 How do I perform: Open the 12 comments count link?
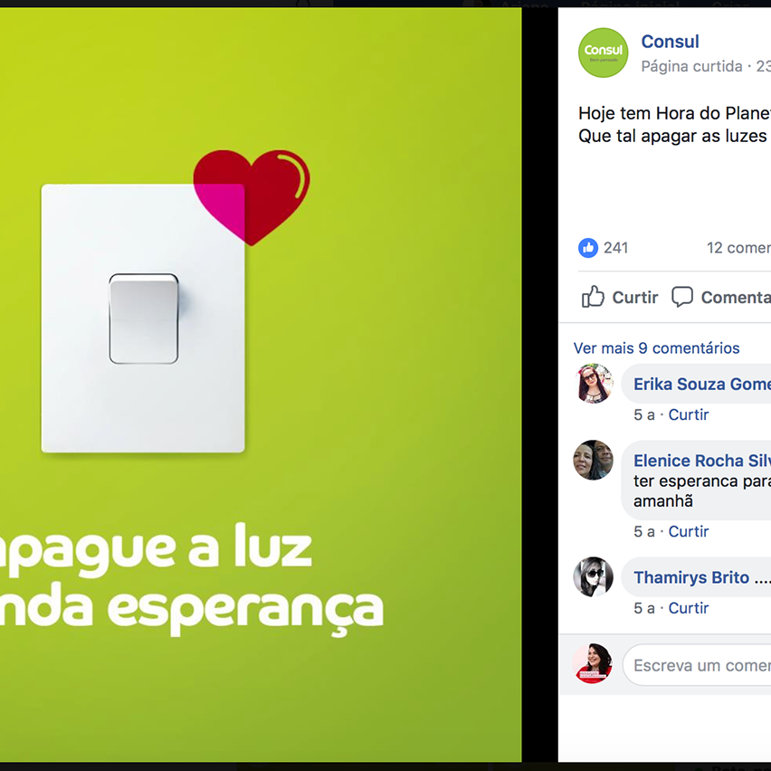click(738, 248)
